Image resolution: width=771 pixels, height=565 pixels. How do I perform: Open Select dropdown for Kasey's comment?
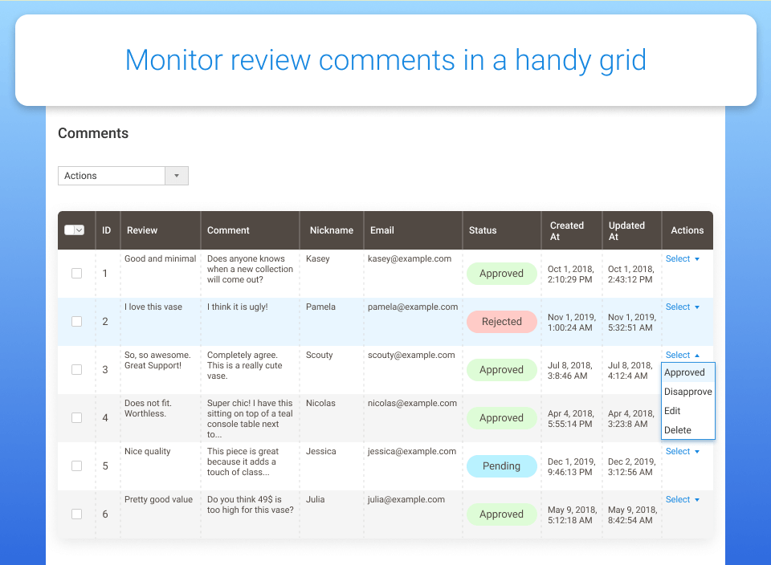coord(682,259)
